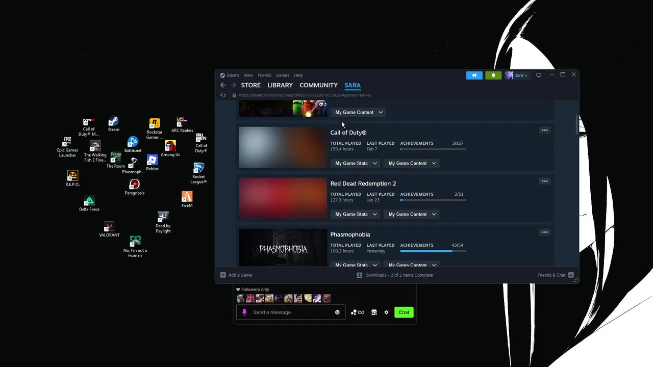Click the Steam profile URL address

click(x=305, y=95)
